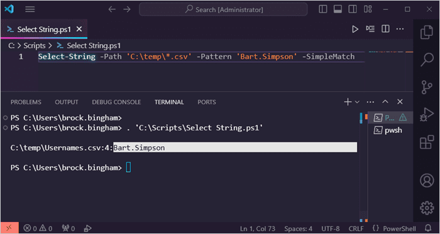Toggle the secondary side bar layout
Viewport: 440px width, 234px height.
(353, 9)
